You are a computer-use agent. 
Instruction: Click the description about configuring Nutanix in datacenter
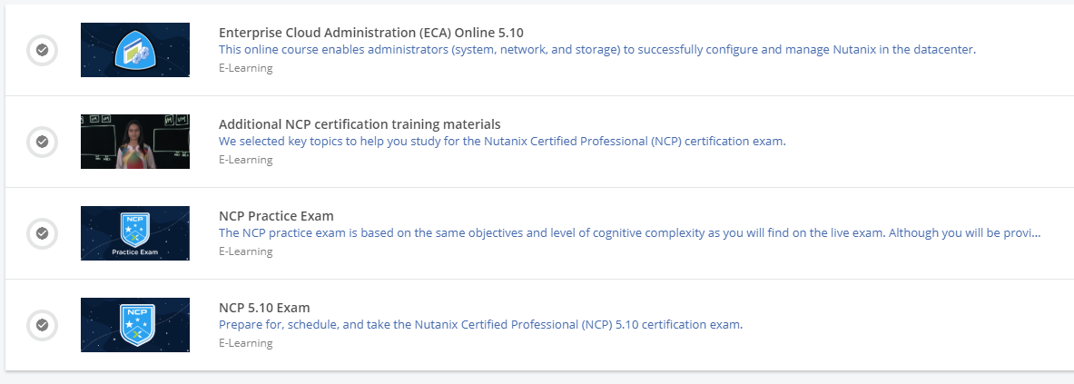tap(597, 50)
